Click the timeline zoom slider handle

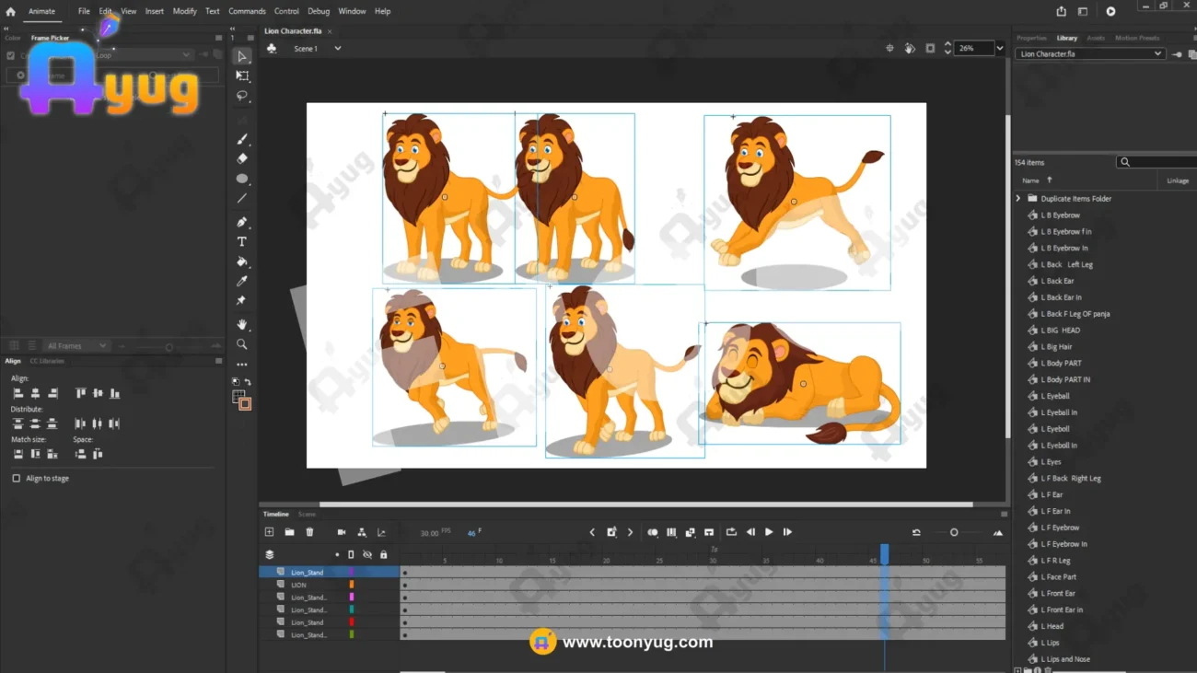point(954,532)
